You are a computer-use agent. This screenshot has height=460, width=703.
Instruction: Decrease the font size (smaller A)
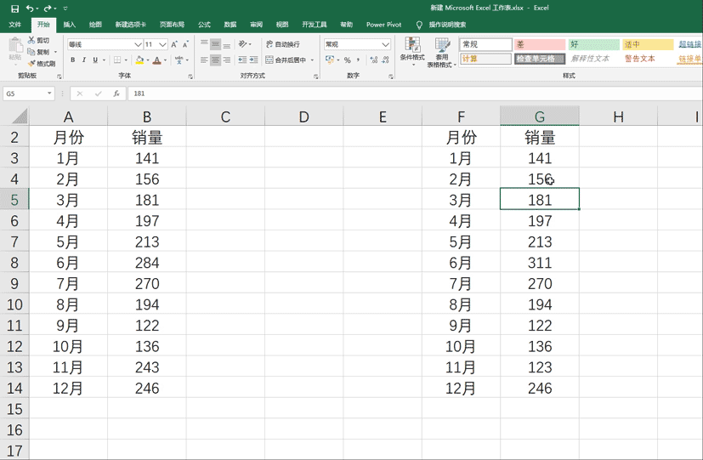pos(185,44)
